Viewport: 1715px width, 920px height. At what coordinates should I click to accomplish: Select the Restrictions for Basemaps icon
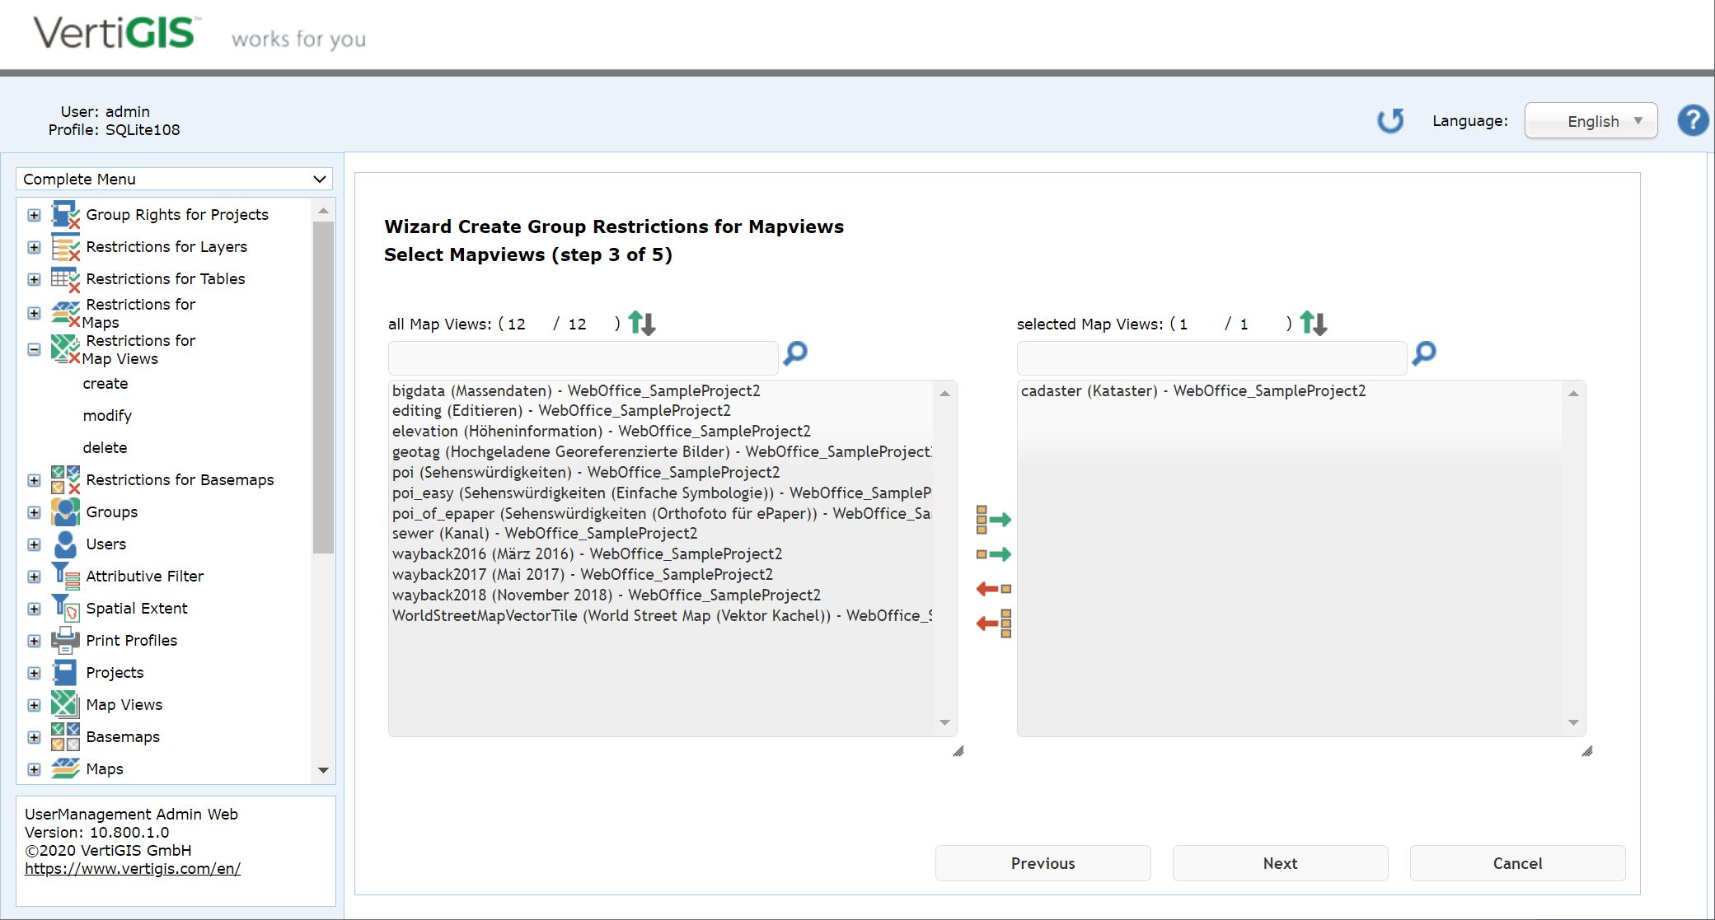coord(66,479)
